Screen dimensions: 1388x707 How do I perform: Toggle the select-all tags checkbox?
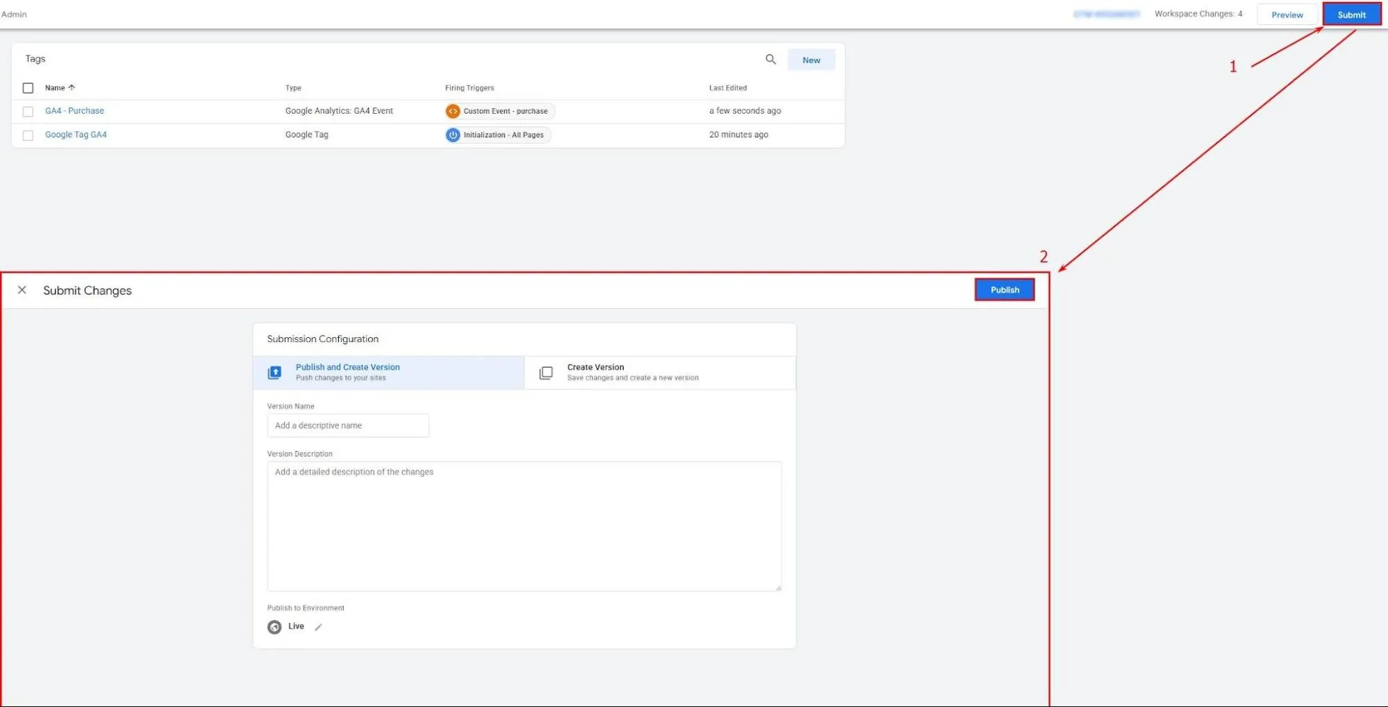coord(28,87)
